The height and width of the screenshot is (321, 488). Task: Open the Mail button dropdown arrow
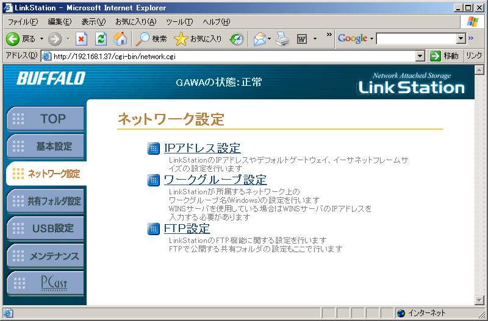pyautogui.click(x=269, y=39)
